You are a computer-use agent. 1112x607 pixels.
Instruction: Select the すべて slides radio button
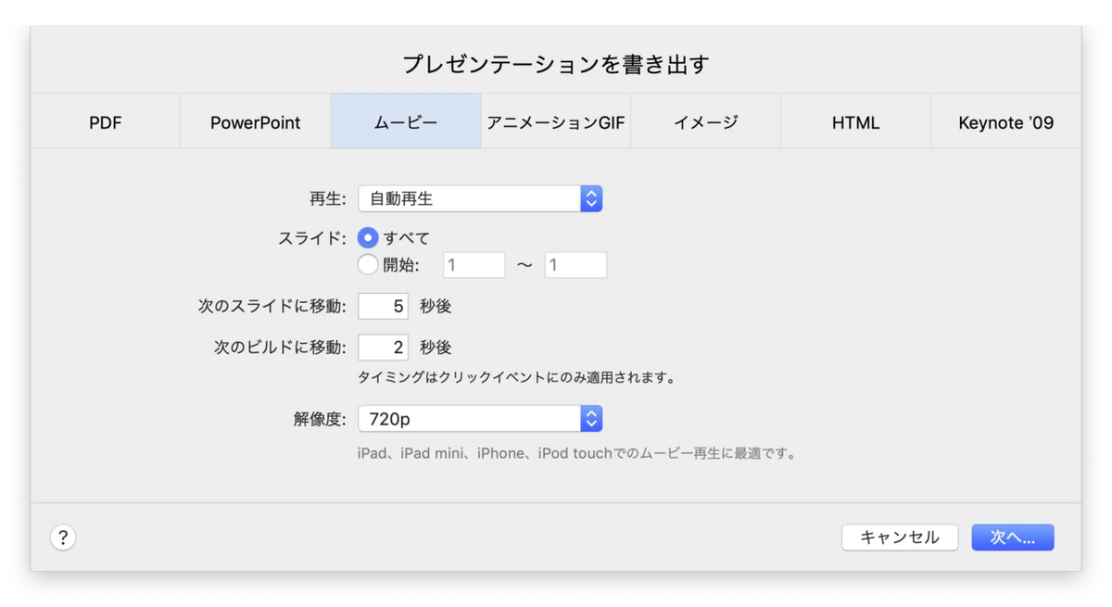[x=368, y=238]
